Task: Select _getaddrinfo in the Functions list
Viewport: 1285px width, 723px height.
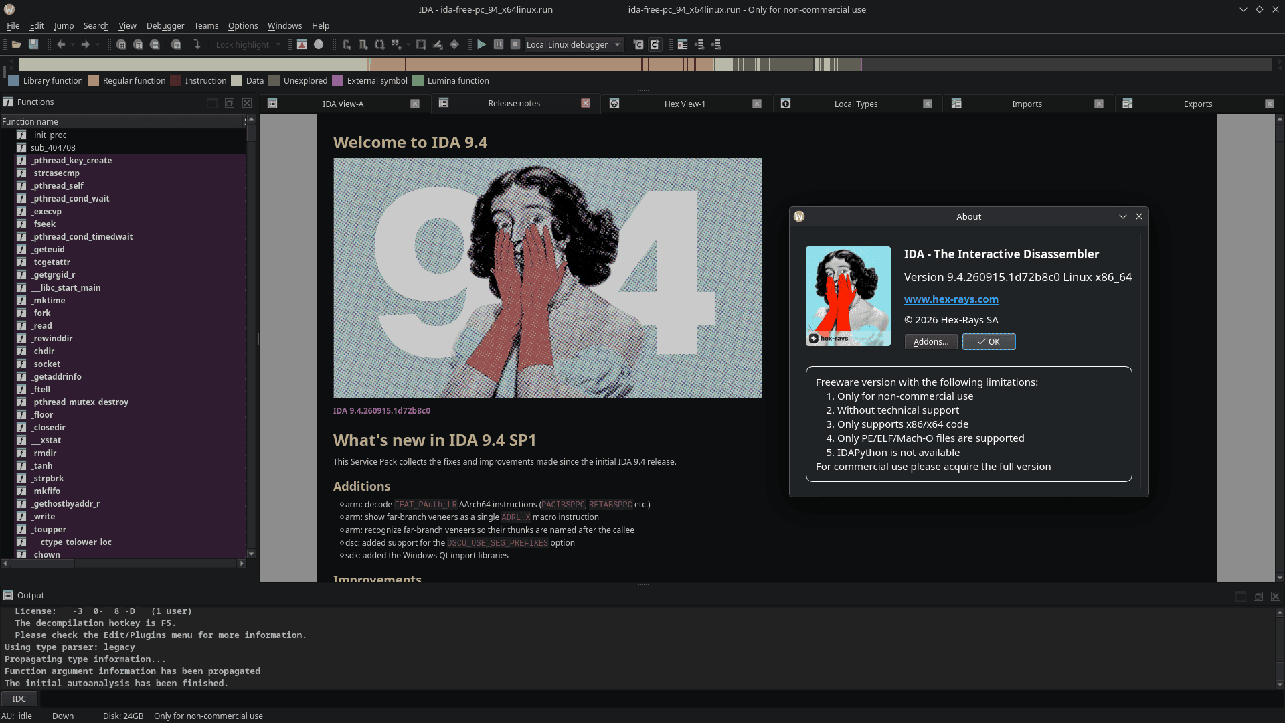Action: [130, 376]
